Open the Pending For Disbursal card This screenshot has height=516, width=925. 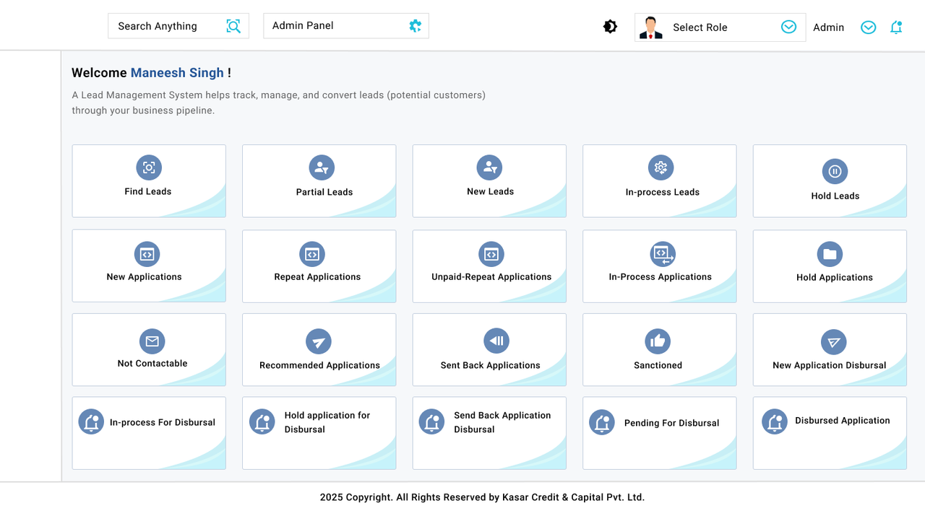pyautogui.click(x=659, y=432)
